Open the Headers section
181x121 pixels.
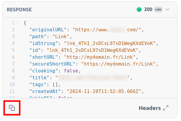[149, 108]
